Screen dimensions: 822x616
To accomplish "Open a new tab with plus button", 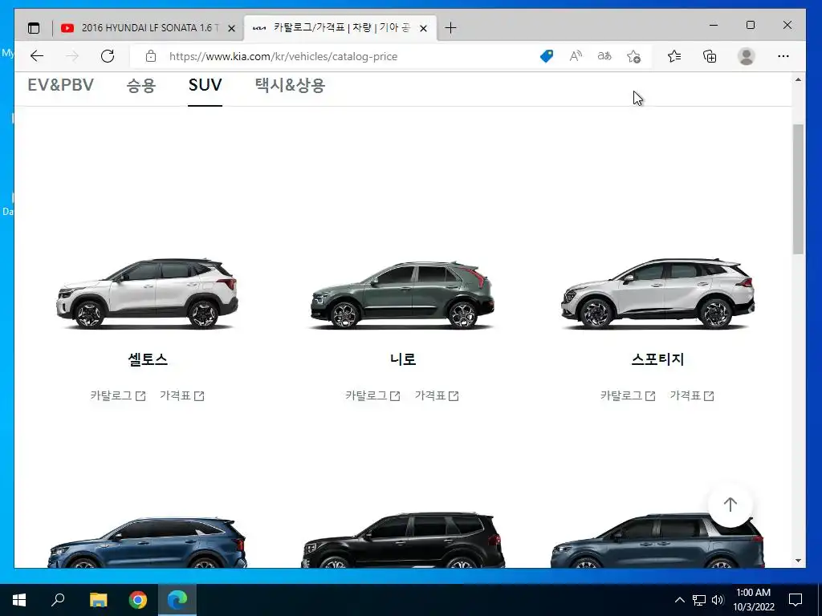I will click(450, 28).
